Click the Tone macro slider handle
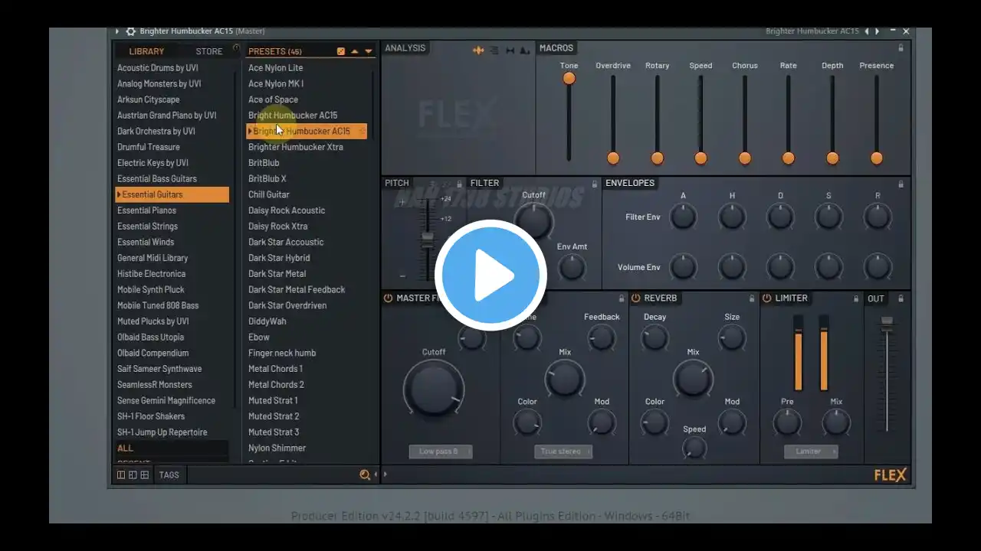Screen dimensions: 981x551 (x=569, y=78)
